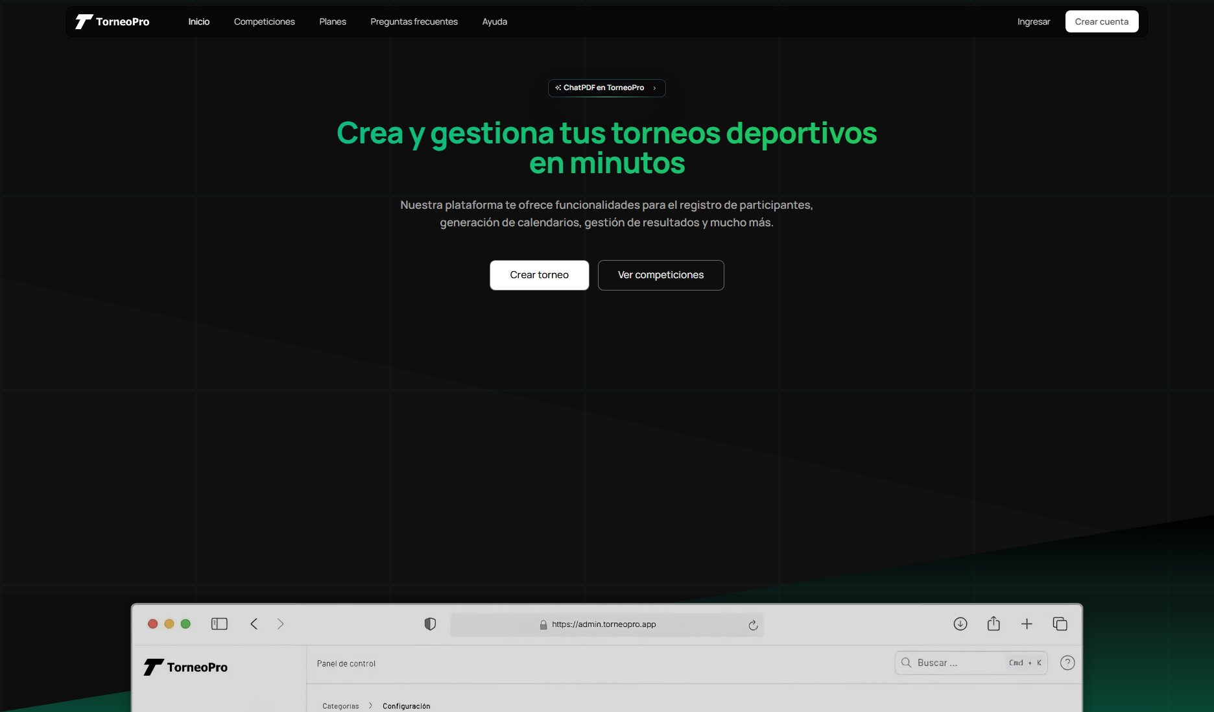This screenshot has width=1214, height=712.
Task: Select Preguntas frecuentes in the navbar
Action: click(x=414, y=21)
